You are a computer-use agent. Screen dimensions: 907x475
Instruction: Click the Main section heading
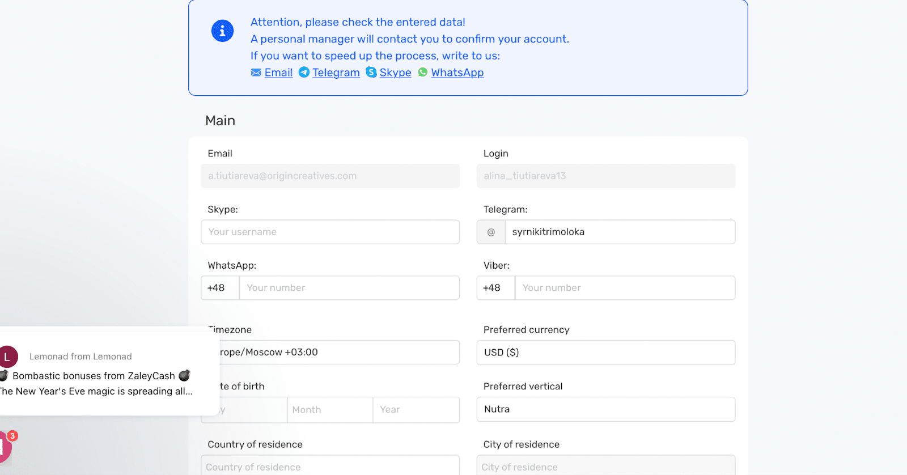[220, 121]
